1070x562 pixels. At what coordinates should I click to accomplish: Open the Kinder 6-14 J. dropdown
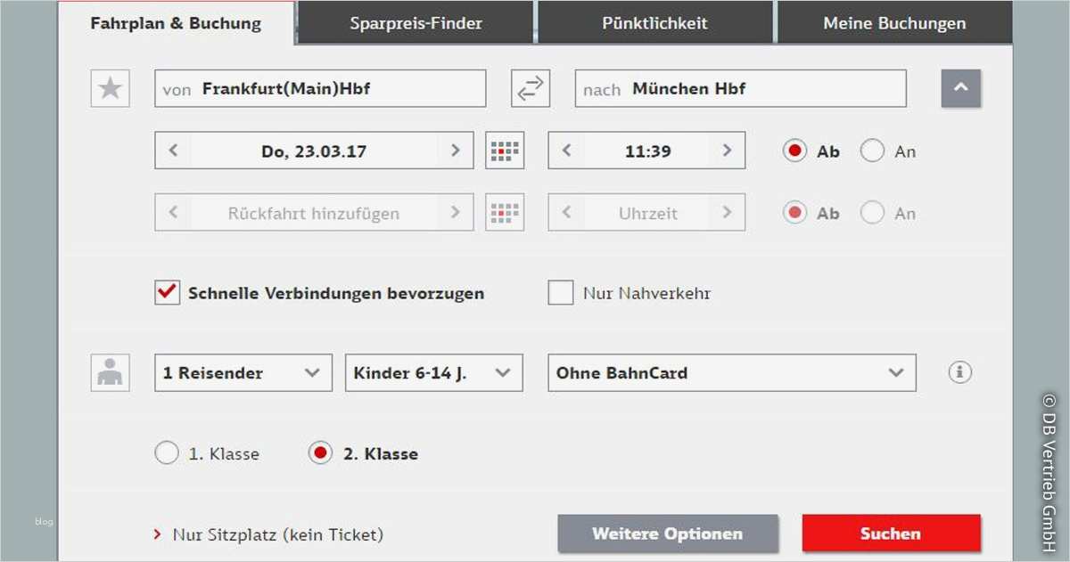click(434, 372)
